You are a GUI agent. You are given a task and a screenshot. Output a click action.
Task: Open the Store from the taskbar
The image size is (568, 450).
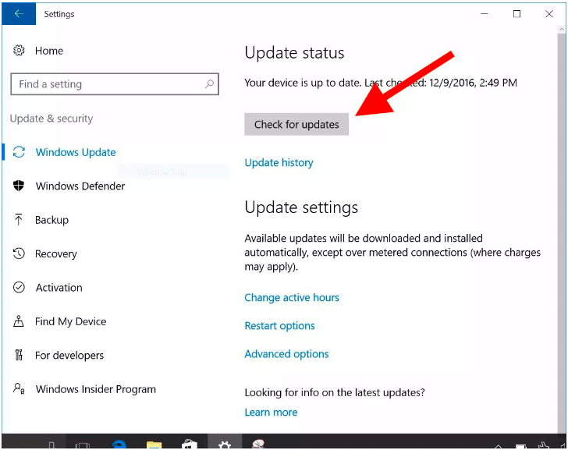coord(189,445)
